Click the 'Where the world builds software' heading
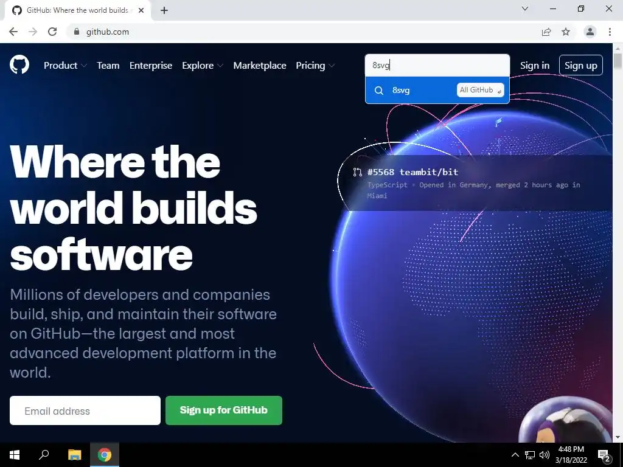623x467 pixels. tap(133, 207)
